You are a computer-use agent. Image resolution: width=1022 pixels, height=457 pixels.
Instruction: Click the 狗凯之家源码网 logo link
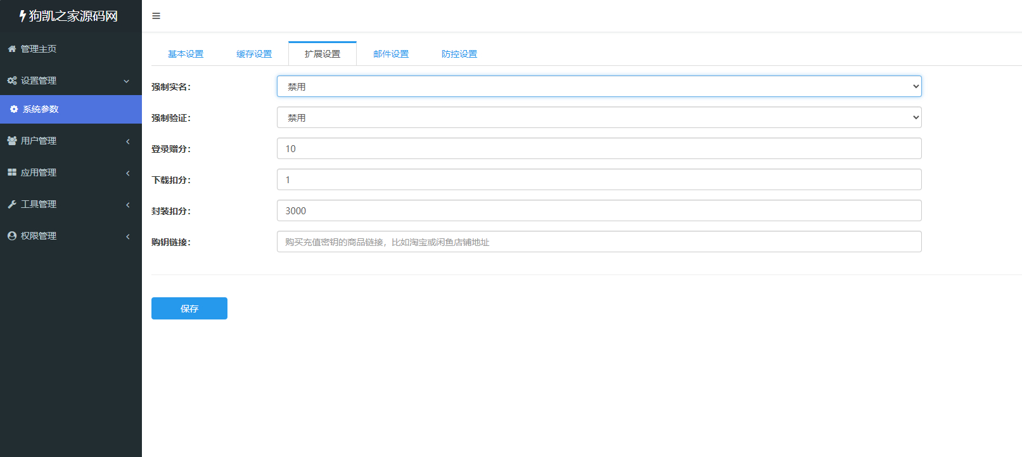point(68,16)
